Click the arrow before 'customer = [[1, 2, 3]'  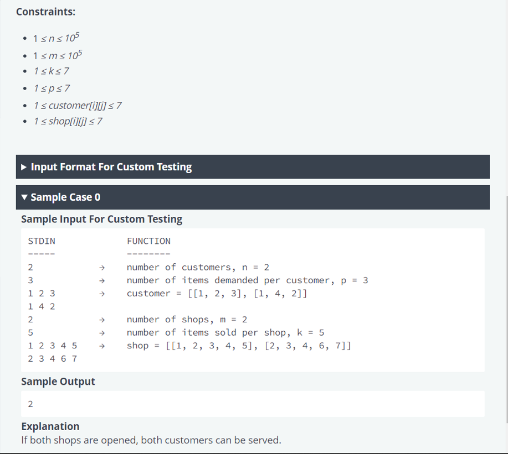click(101, 294)
